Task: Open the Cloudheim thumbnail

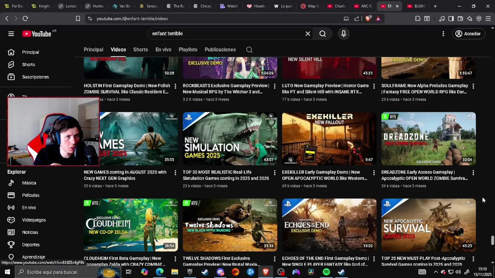Action: [x=131, y=225]
